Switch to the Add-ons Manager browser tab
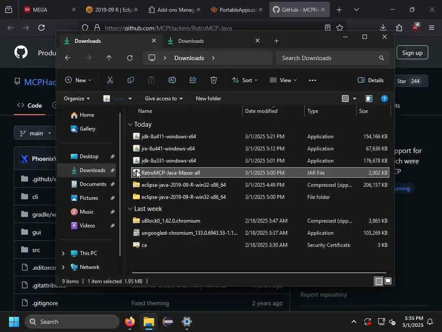Viewport: 442px width, 332px height. [x=175, y=10]
